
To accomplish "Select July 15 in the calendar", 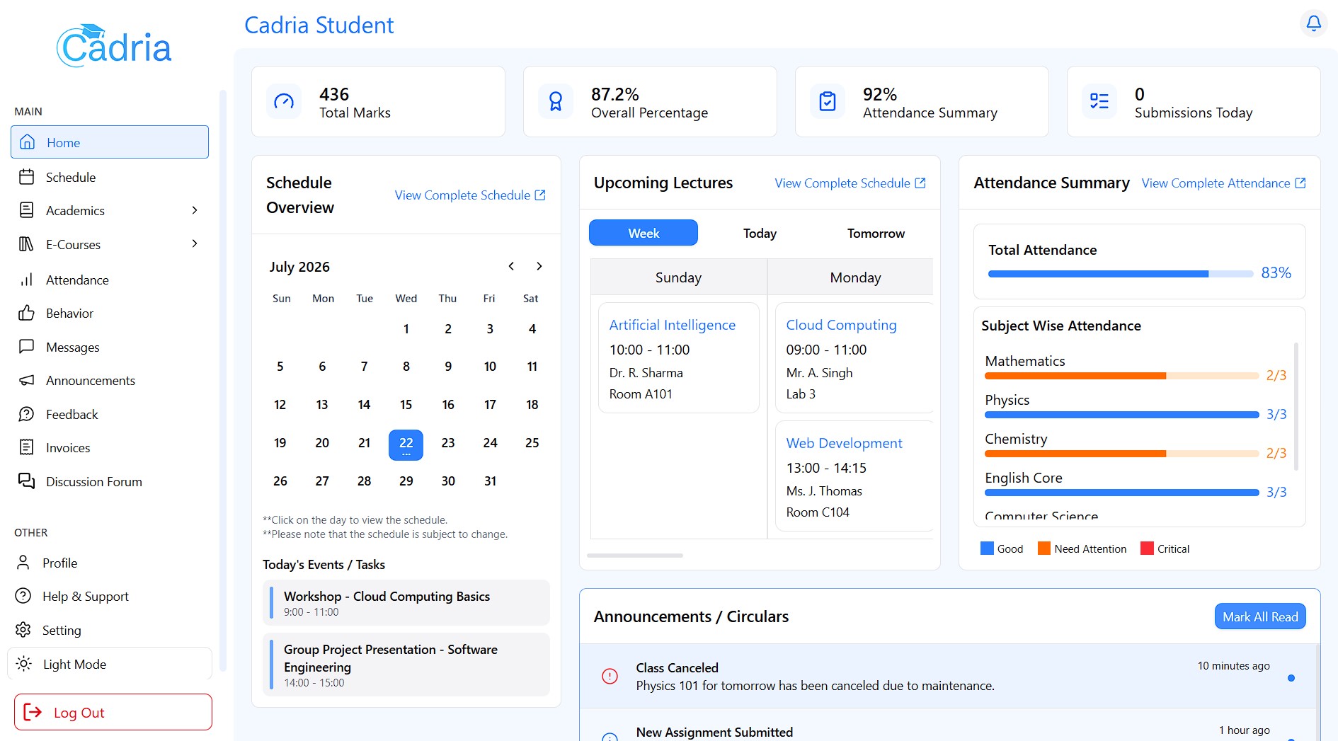I will [x=406, y=404].
